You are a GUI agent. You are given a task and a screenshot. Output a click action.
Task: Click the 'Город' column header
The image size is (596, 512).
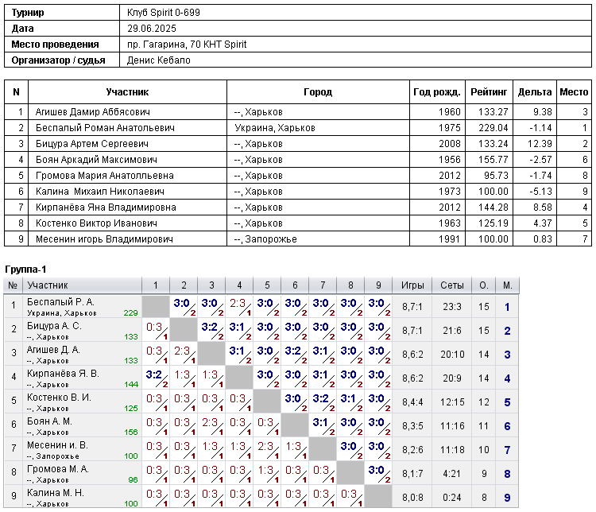coord(318,92)
